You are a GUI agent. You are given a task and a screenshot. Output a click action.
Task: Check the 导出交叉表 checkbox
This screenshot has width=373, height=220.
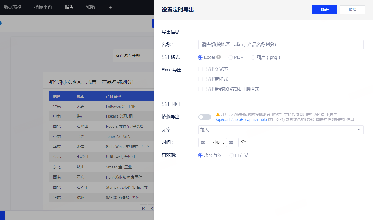(200, 69)
